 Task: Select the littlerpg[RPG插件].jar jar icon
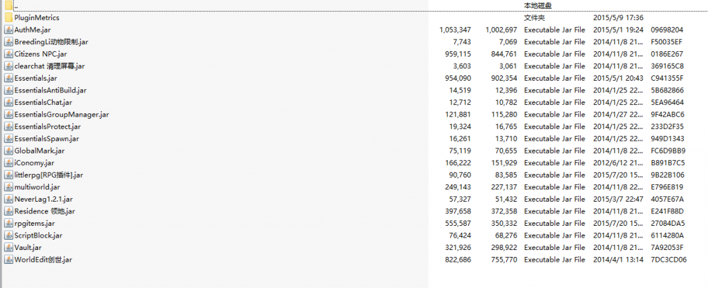(8, 175)
